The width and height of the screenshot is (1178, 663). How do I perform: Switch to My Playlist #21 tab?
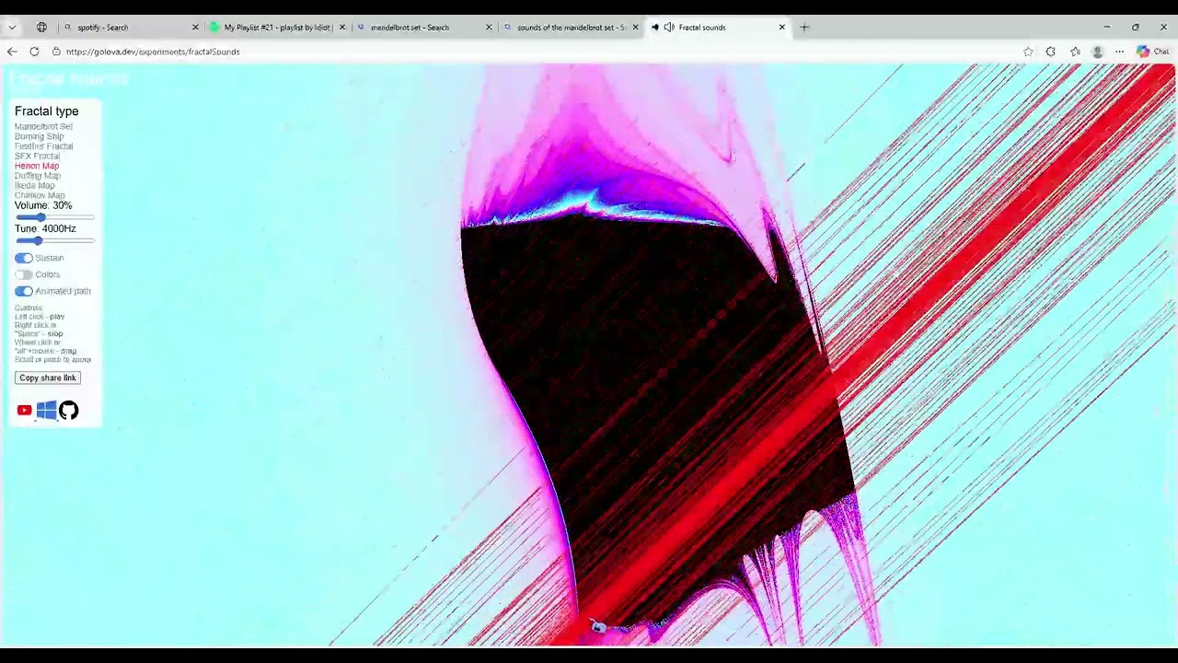[x=276, y=28]
